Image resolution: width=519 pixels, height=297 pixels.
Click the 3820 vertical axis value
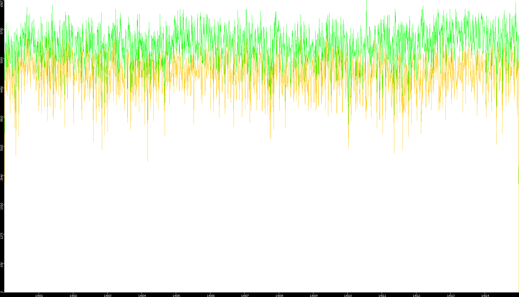[2, 118]
